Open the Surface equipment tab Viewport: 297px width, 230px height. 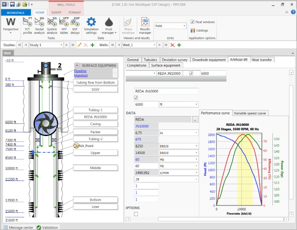[x=166, y=65]
